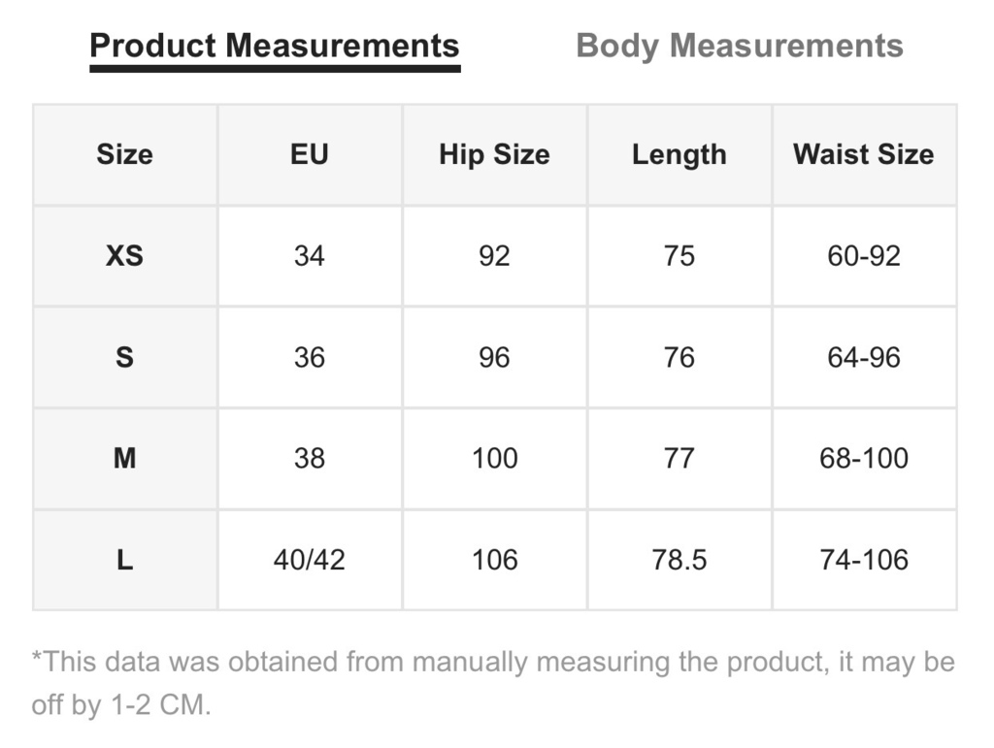Select the XS size row label
The width and height of the screenshot is (994, 748).
tap(125, 256)
